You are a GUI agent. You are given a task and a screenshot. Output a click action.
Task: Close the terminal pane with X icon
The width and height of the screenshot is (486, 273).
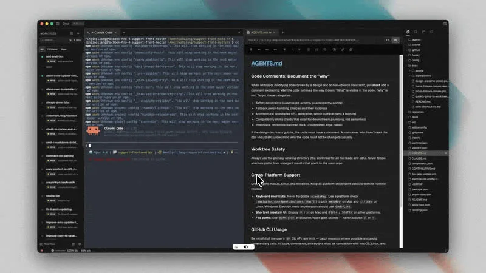point(239,33)
